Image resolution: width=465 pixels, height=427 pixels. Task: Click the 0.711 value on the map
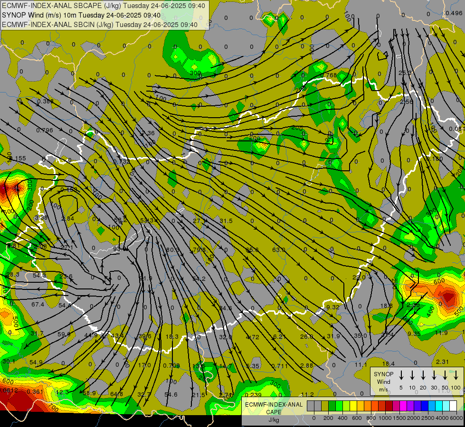[x=279, y=366]
